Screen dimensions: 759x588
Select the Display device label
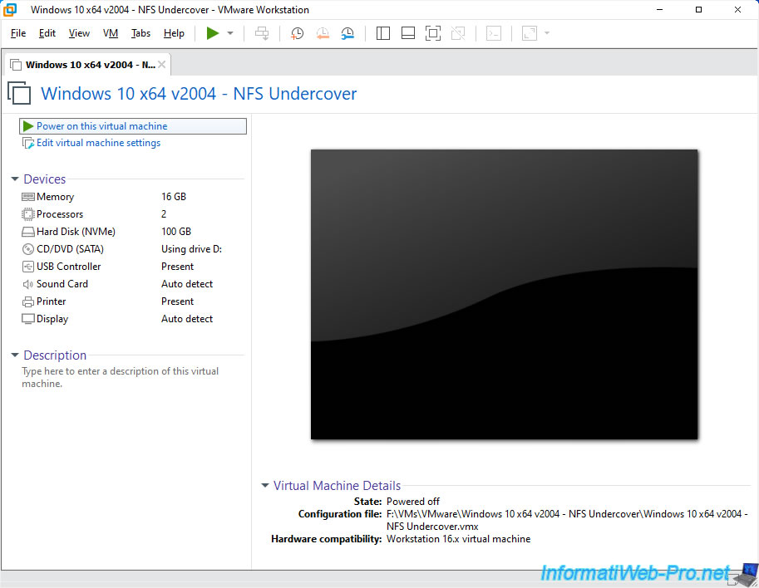52,319
